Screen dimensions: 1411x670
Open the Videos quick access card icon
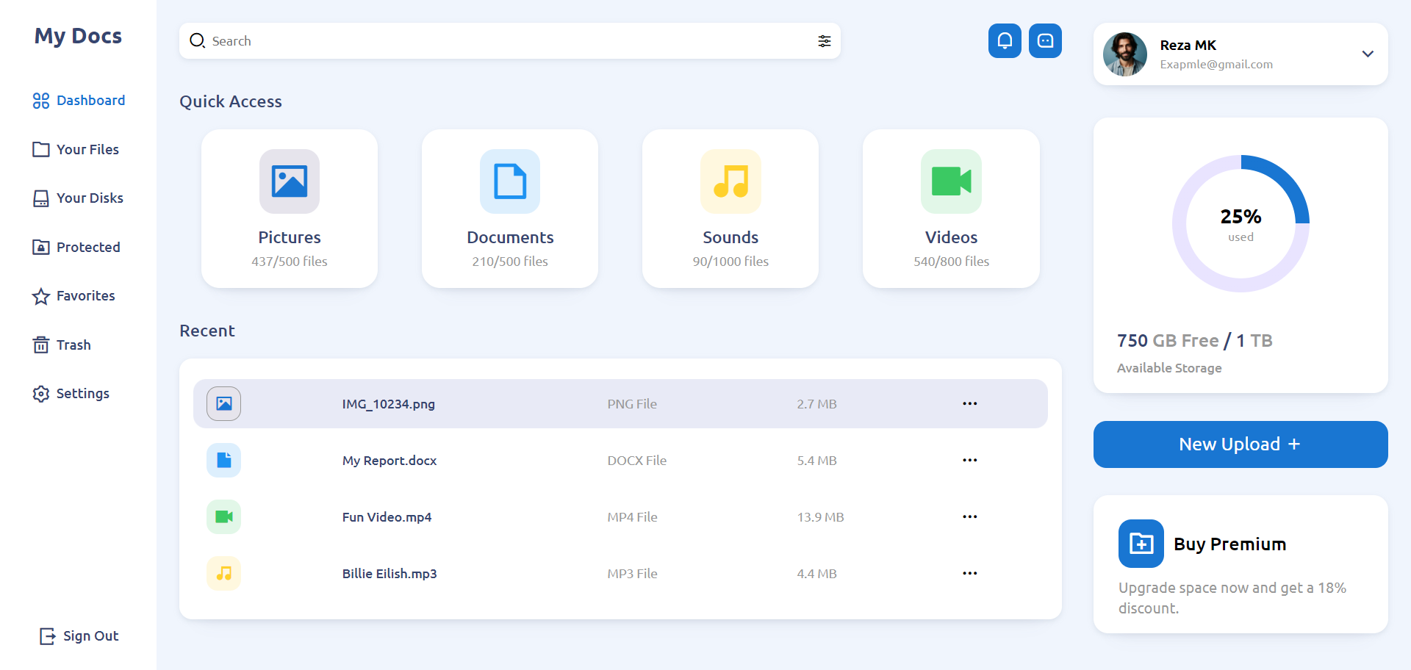[x=951, y=181]
